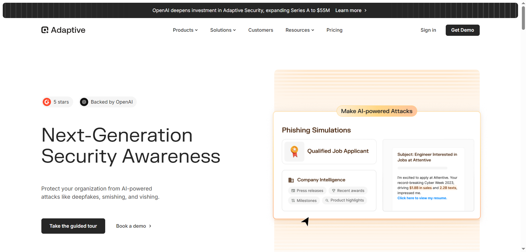526x252 pixels.
Task: Click the scrollbar down arrow
Action: pyautogui.click(x=523, y=249)
